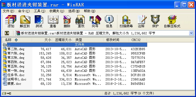Click the dwg icon of 第六张.dwg
This screenshot has height=97, width=196.
[5, 53]
